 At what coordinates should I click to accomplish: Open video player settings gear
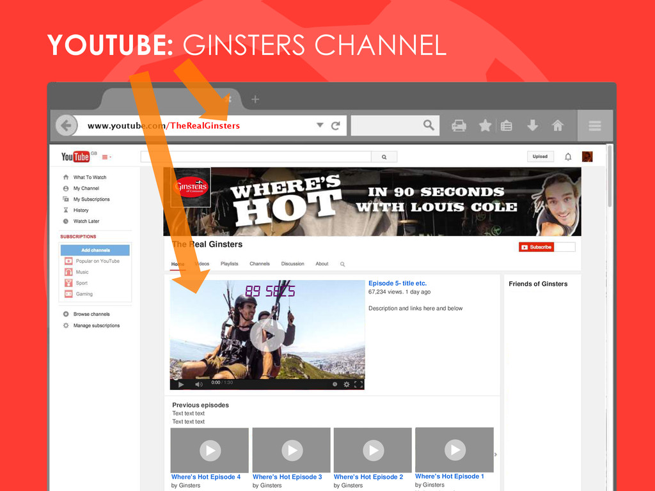(x=346, y=384)
